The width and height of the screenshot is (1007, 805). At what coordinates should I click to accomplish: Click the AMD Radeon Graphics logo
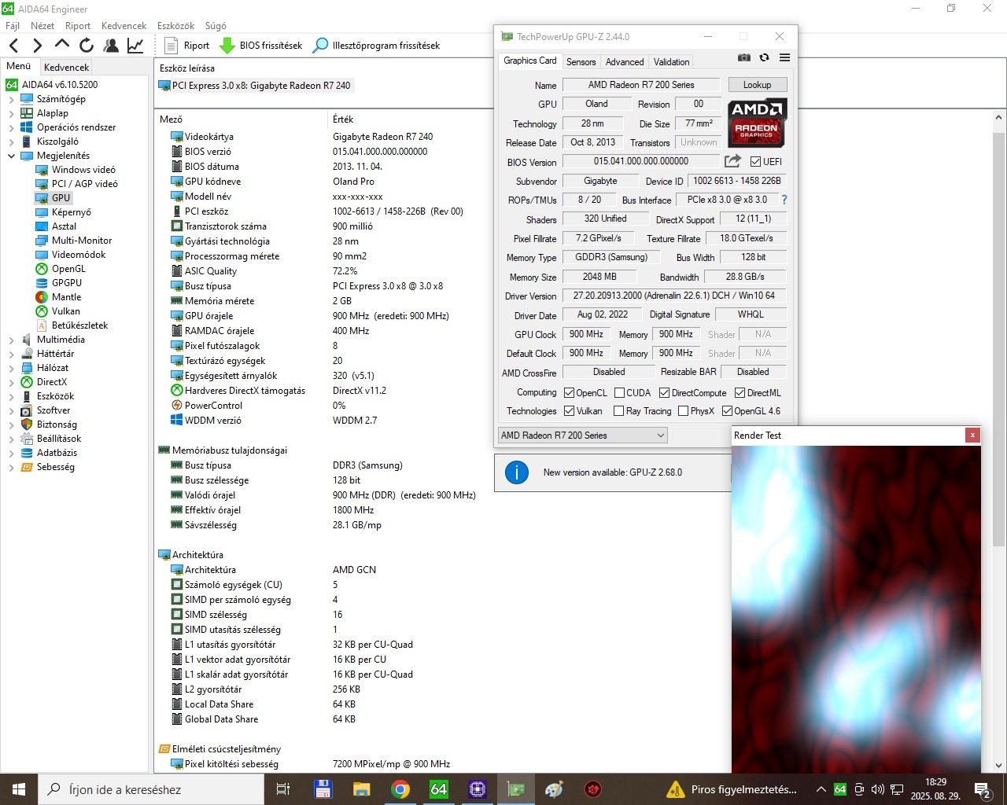coord(756,123)
